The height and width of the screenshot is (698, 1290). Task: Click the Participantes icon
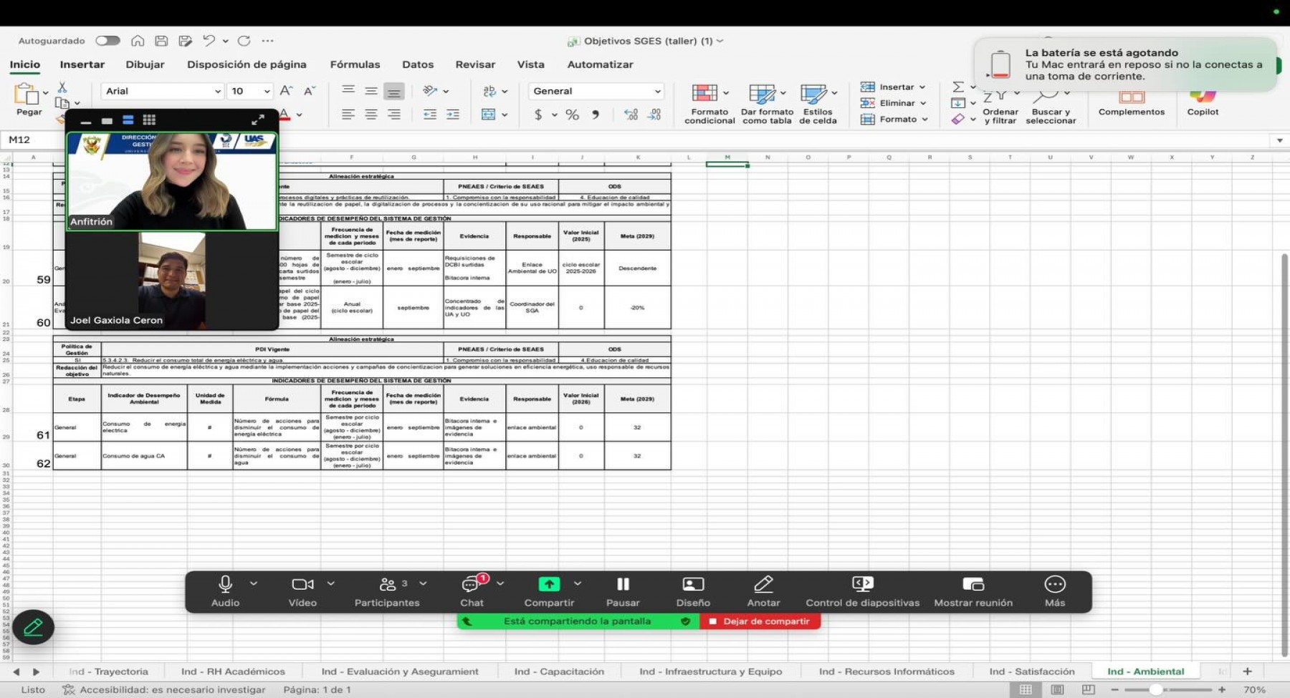(387, 585)
